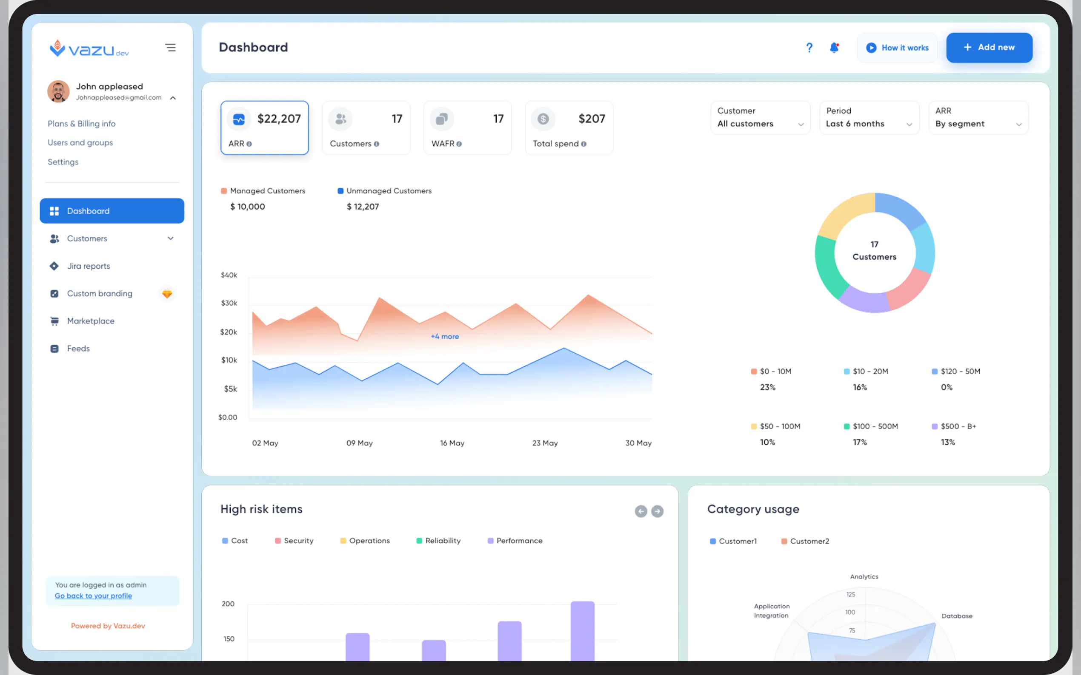Image resolution: width=1081 pixels, height=675 pixels.
Task: Toggle Operations legend in High risk items
Action: point(365,541)
